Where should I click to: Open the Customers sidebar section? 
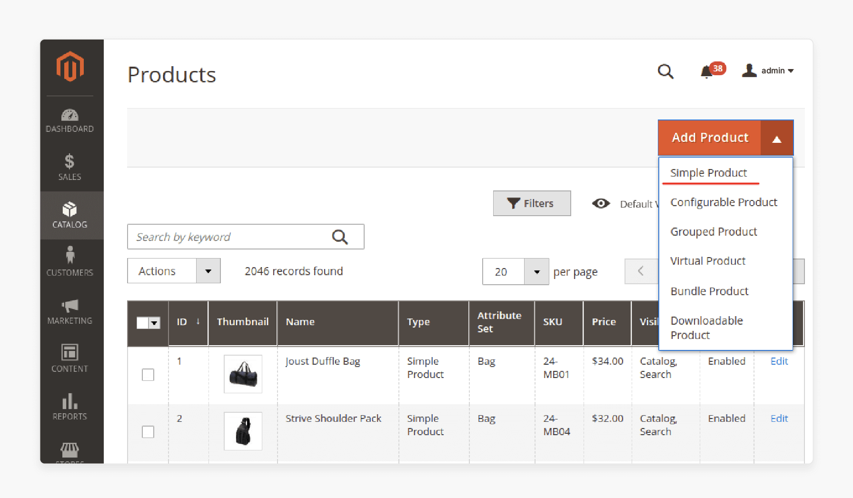coord(70,261)
